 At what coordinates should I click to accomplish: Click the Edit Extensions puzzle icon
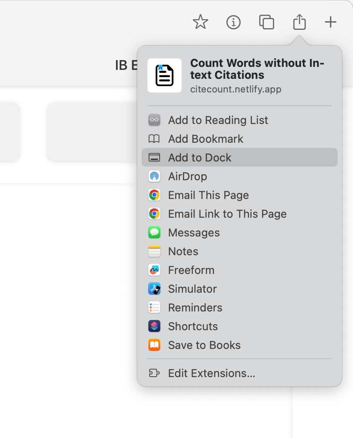[x=154, y=373]
